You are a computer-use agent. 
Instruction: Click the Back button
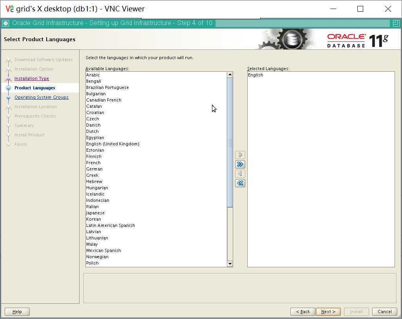click(303, 312)
